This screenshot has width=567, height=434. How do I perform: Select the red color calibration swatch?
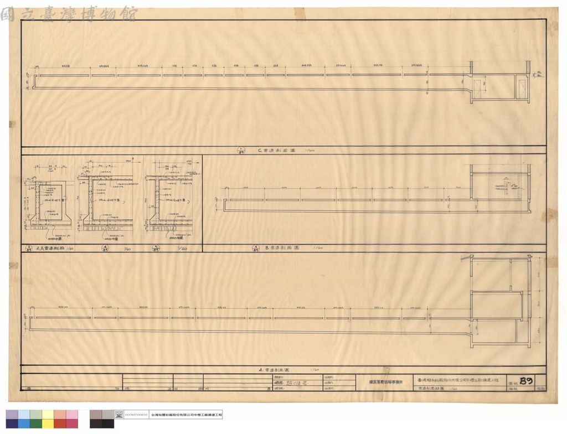pos(60,423)
